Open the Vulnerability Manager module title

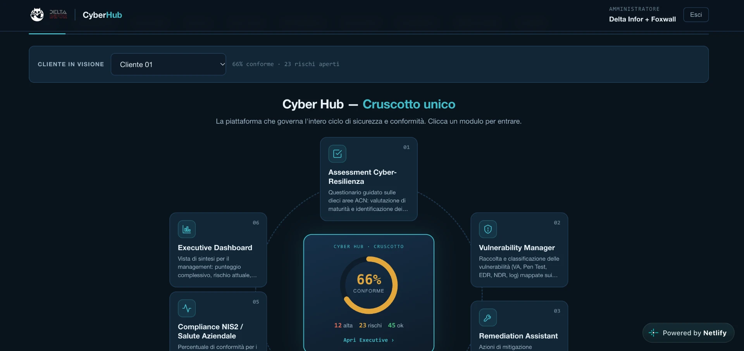[517, 248]
